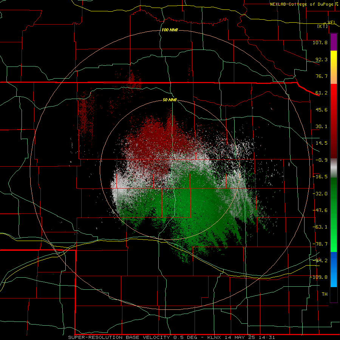
Task: Click the [KT] units label
Action: (323, 26)
